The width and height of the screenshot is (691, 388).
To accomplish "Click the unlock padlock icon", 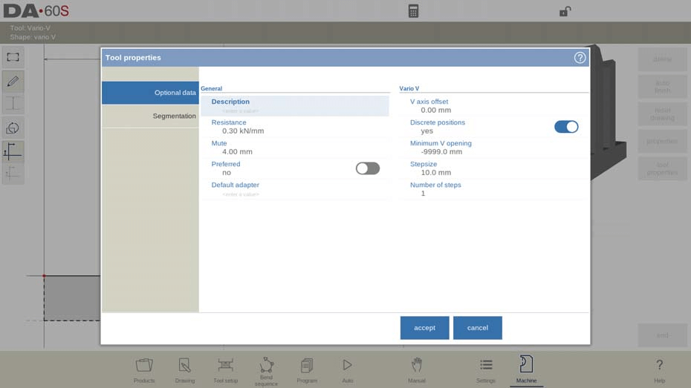I will click(565, 11).
